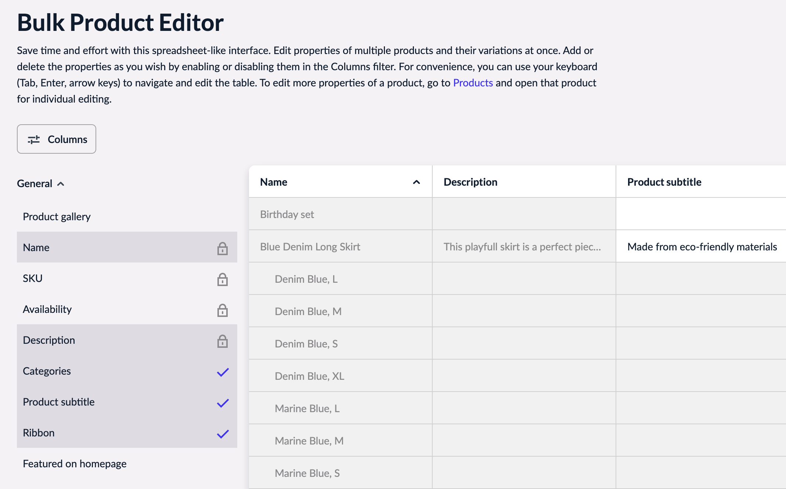Image resolution: width=786 pixels, height=489 pixels.
Task: Uncheck the Categories column checkmark
Action: (x=223, y=372)
